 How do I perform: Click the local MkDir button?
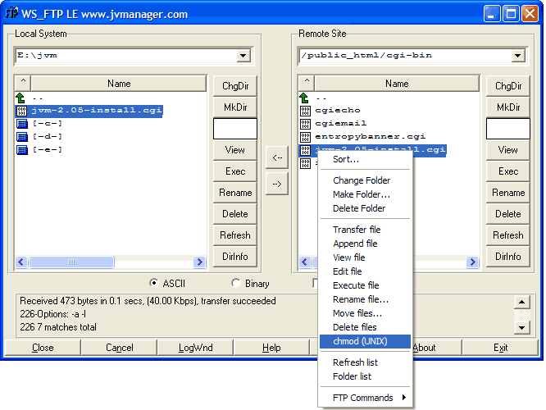click(x=235, y=107)
